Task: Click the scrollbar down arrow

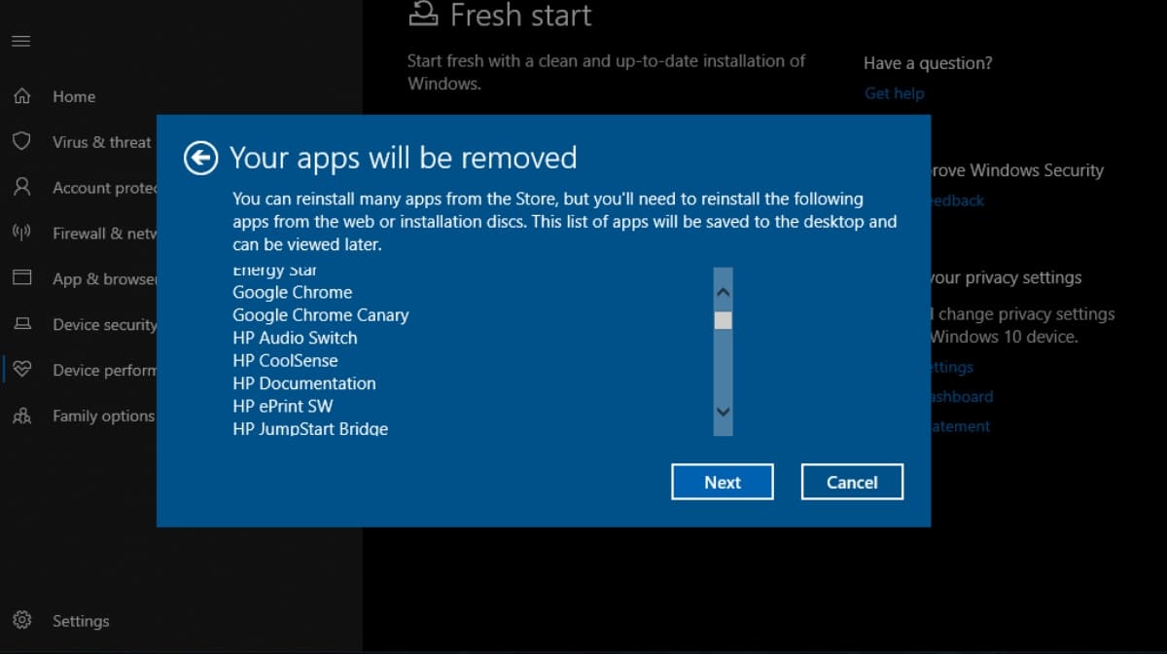Action: point(723,412)
